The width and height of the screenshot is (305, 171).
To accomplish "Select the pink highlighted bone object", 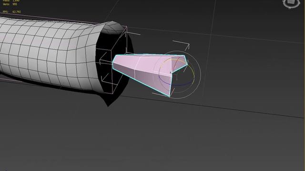I will [150, 75].
